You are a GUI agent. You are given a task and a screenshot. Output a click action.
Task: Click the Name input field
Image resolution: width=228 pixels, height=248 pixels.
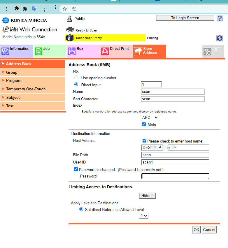[173, 92]
